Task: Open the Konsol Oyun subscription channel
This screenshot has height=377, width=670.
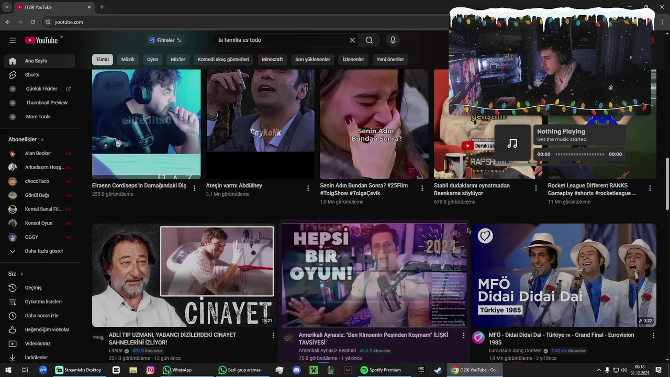Action: tap(40, 223)
